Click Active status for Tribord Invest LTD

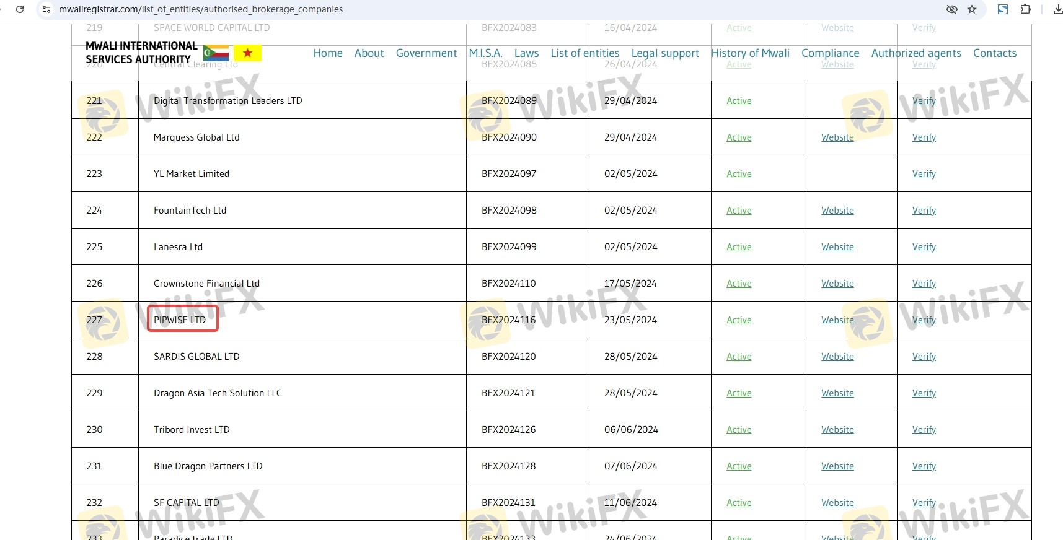[739, 430]
